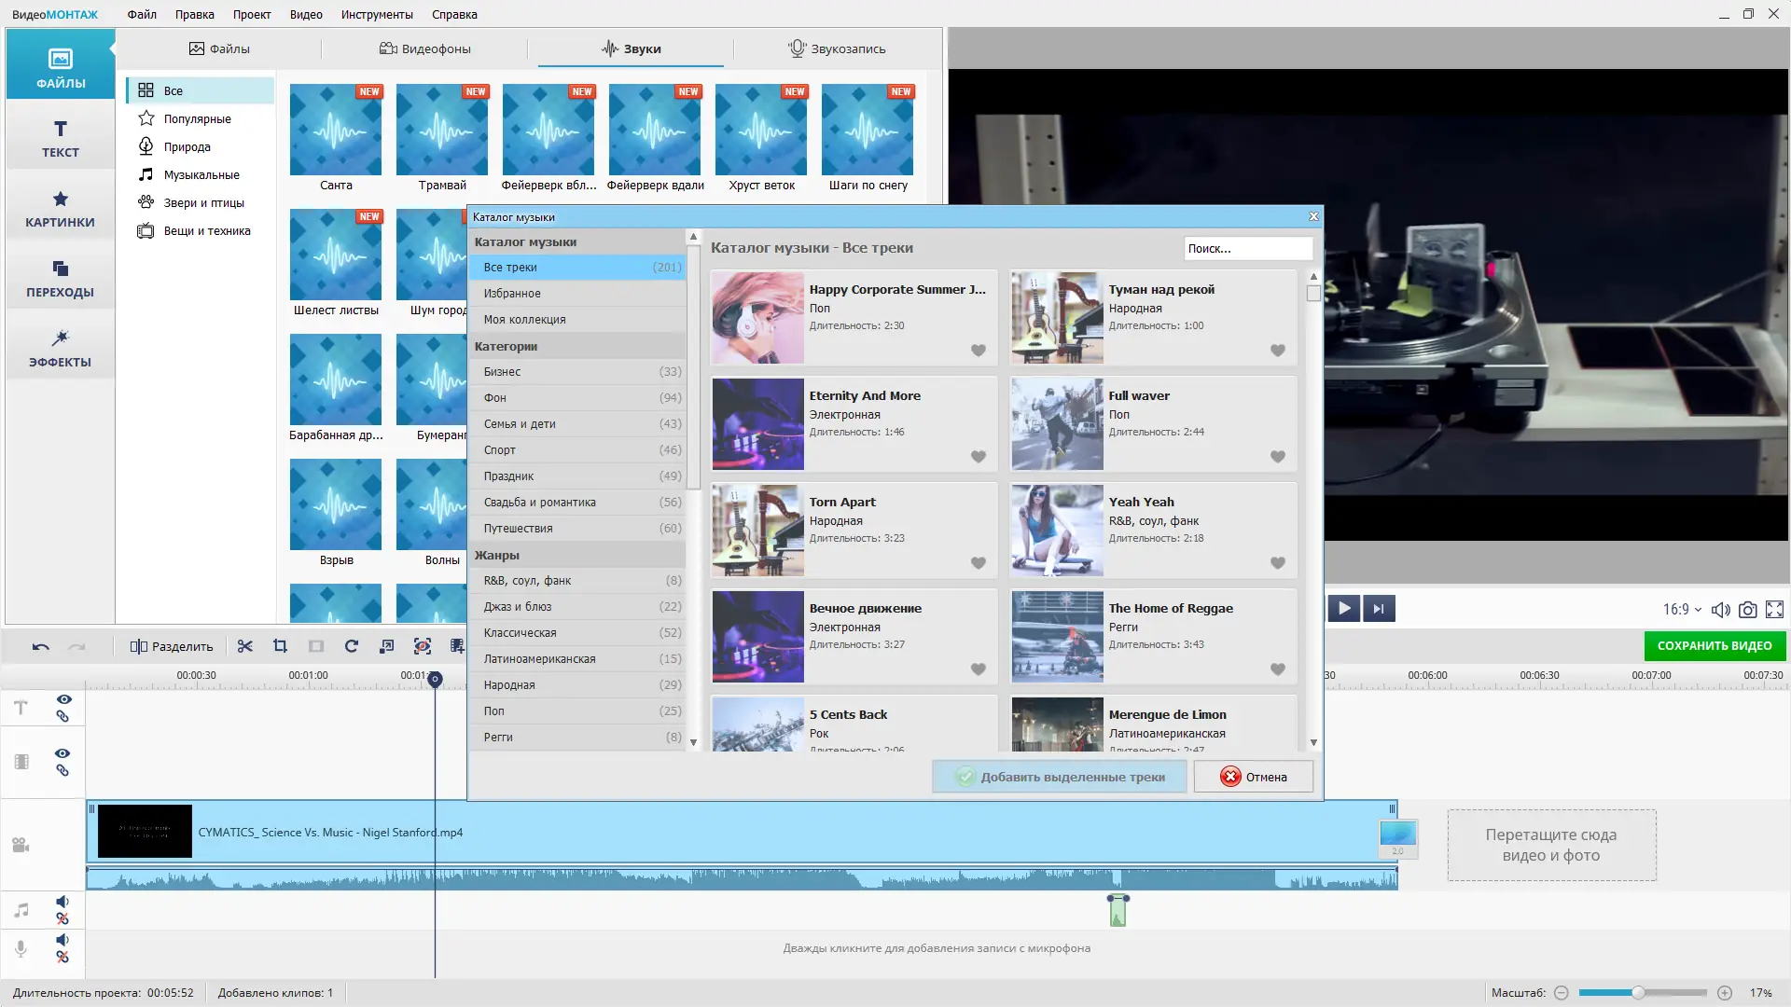The width and height of the screenshot is (1791, 1007).
Task: Click the undo arrow icon
Action: [x=40, y=646]
